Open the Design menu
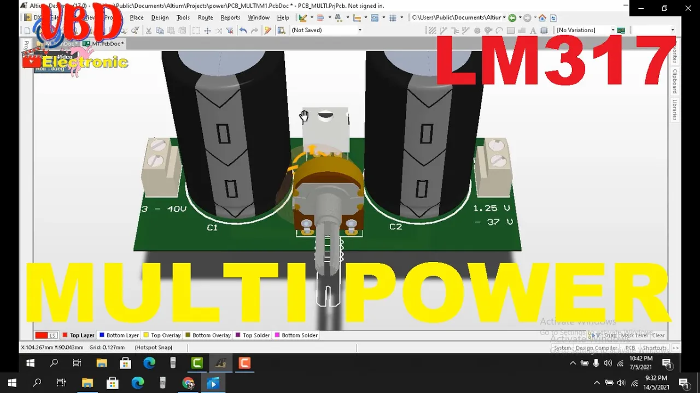Image resolution: width=700 pixels, height=393 pixels. click(160, 17)
